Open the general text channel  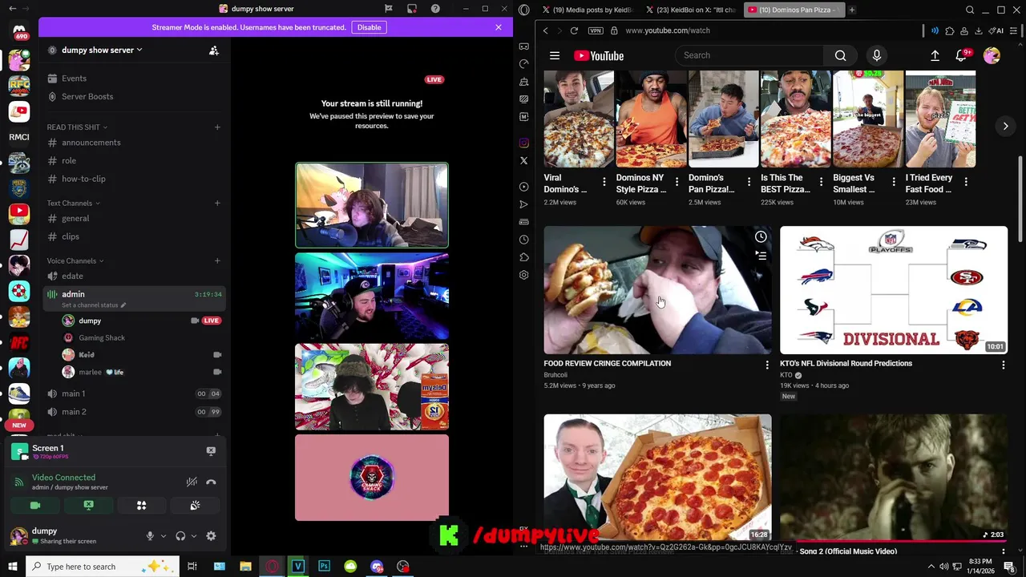tap(133, 218)
